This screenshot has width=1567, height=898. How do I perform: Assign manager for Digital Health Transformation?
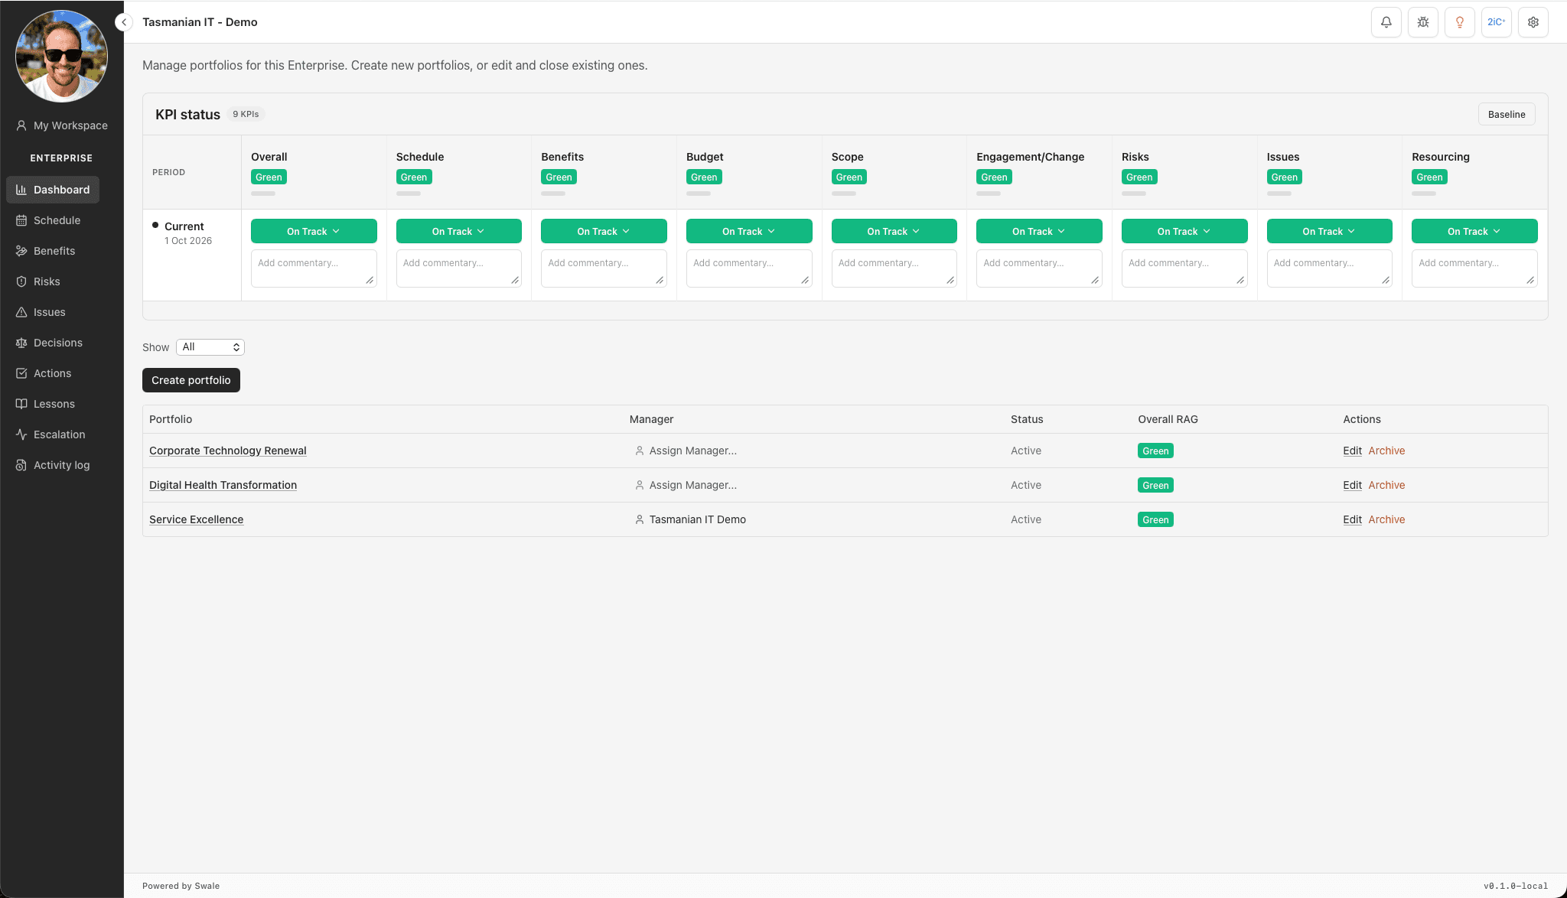pyautogui.click(x=686, y=485)
